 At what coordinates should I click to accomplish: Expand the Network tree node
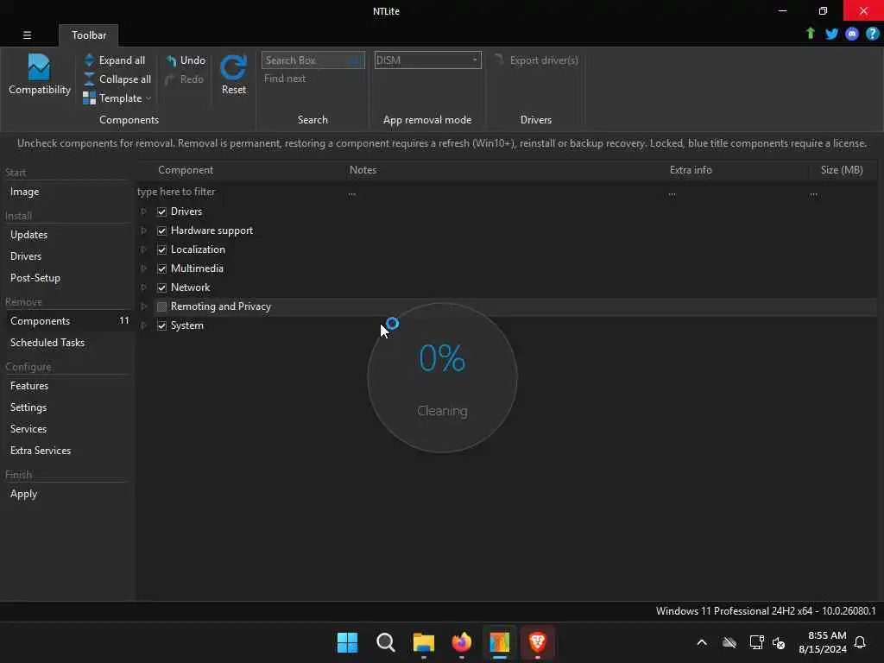144,287
